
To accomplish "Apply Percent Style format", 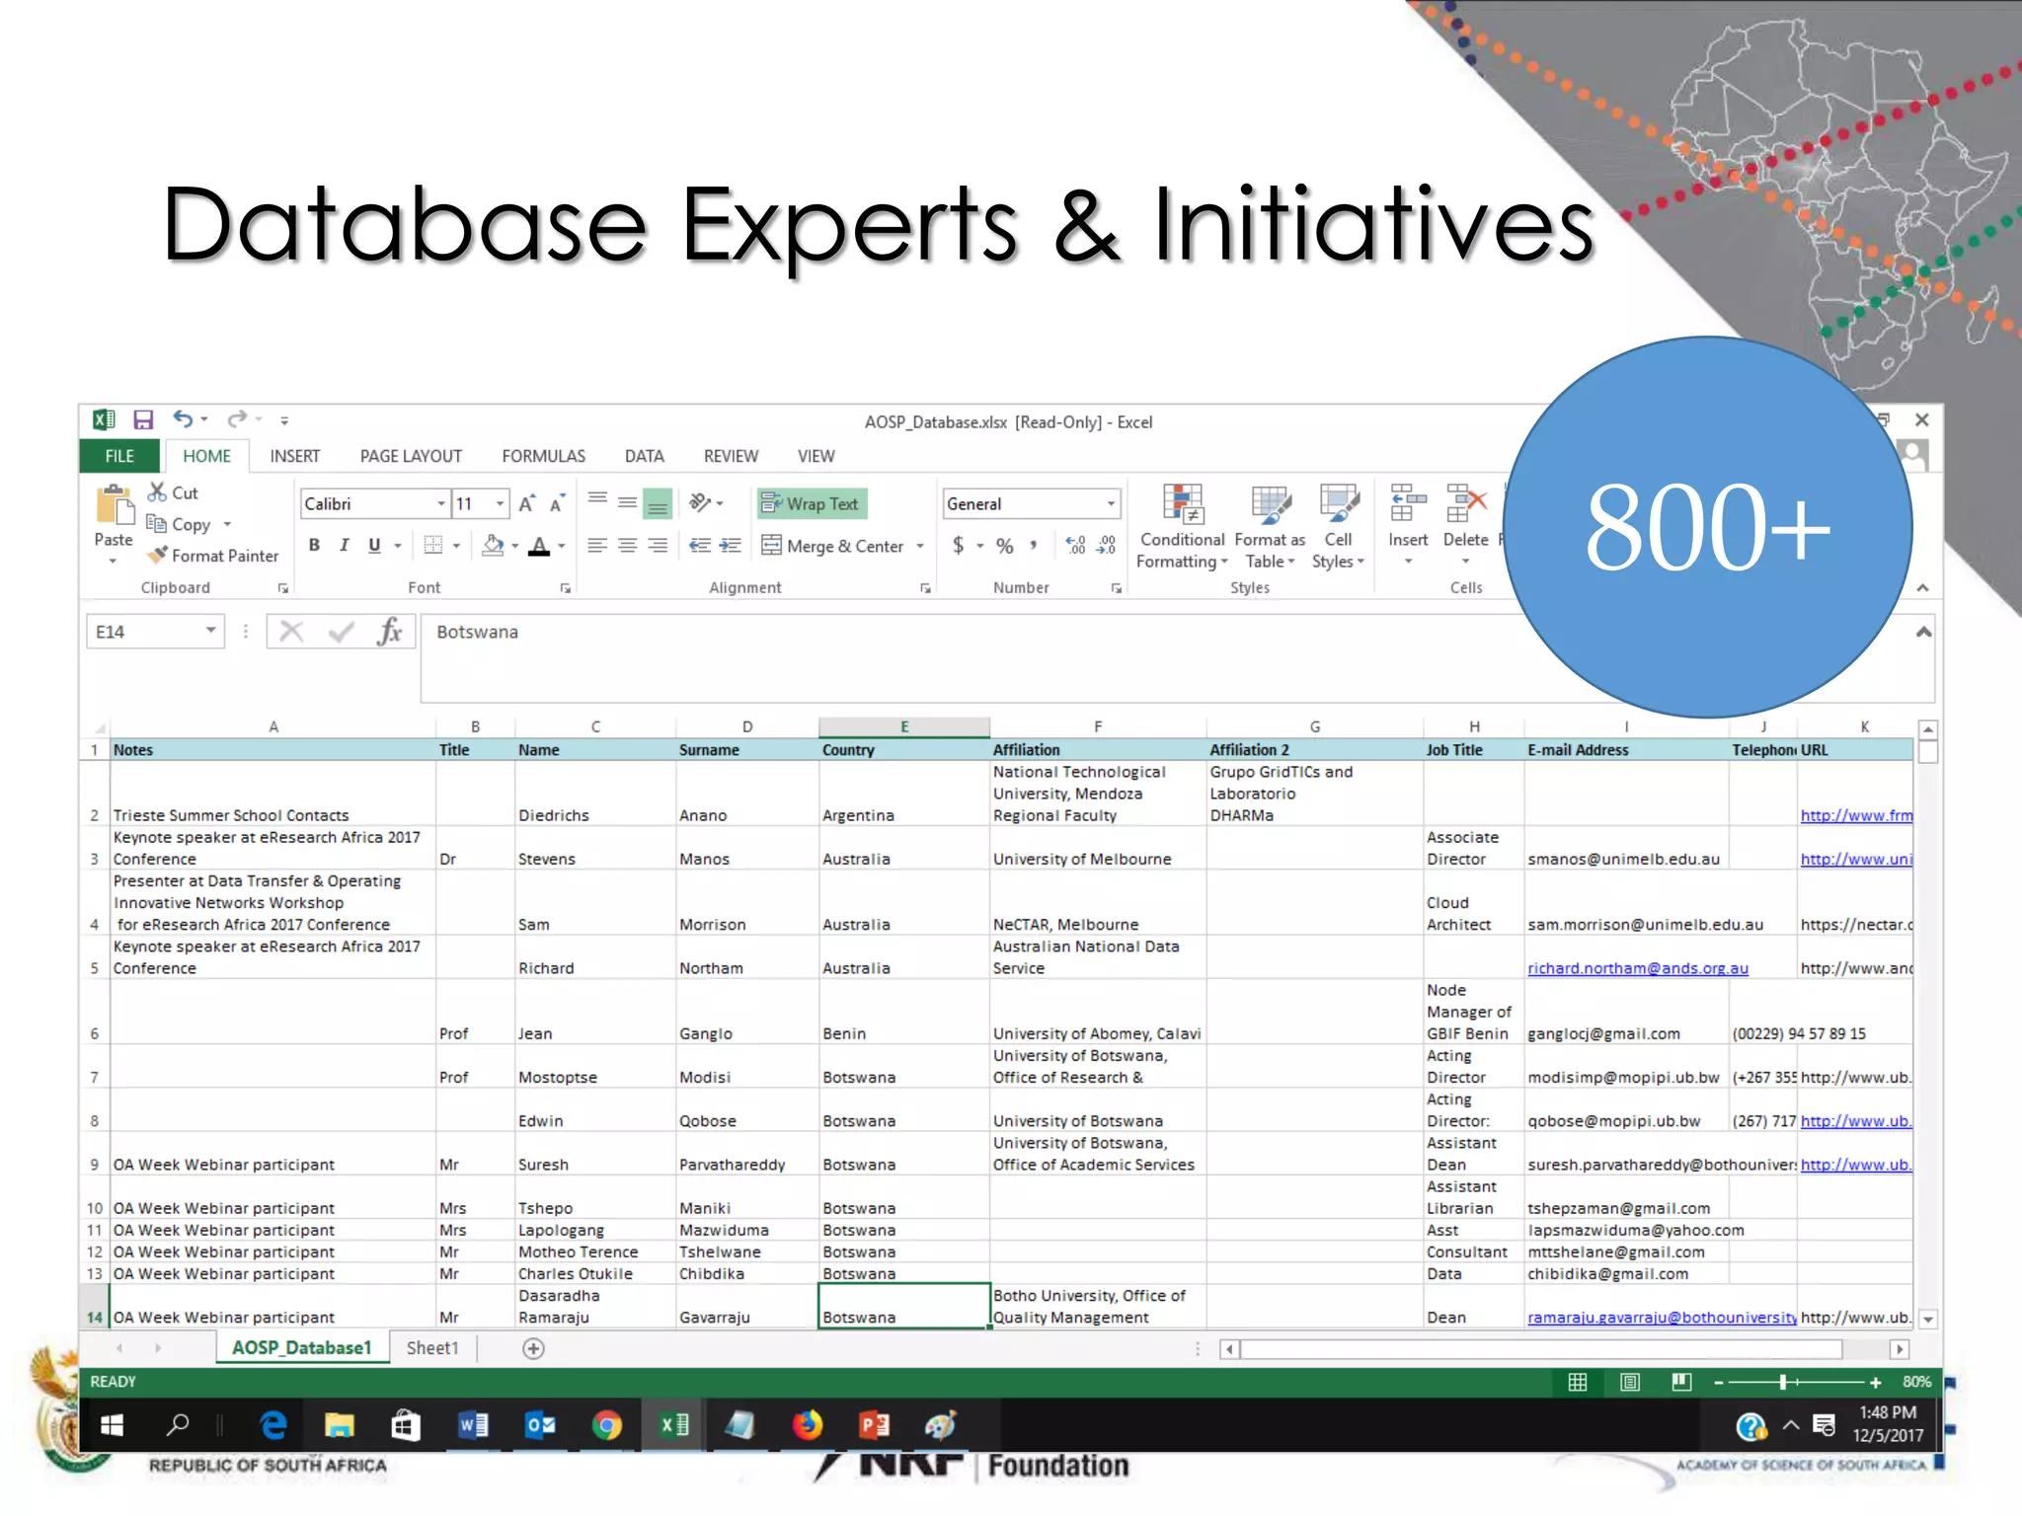I will pyautogui.click(x=1005, y=546).
